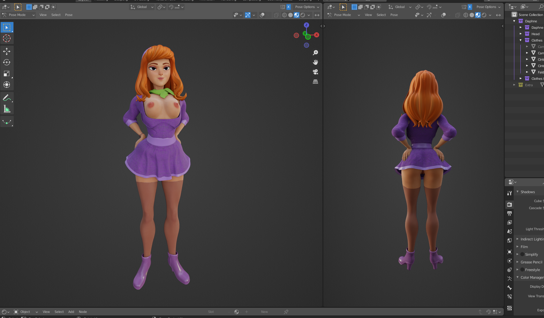Open the Render properties tab
The height and width of the screenshot is (318, 544).
[510, 204]
